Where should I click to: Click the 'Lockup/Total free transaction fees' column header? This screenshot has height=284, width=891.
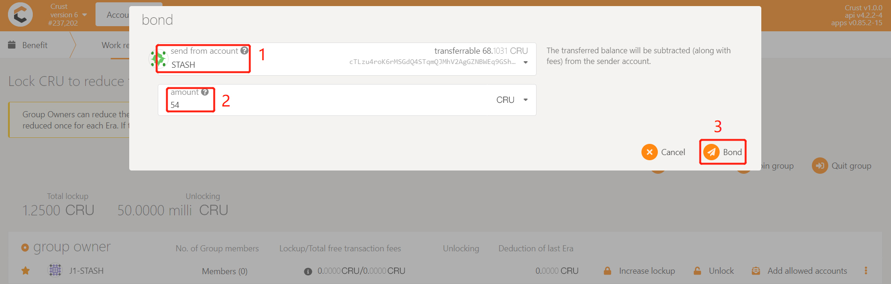click(340, 248)
